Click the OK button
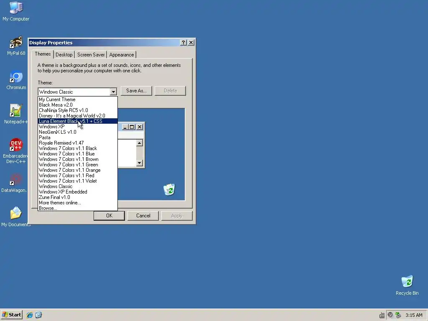Screen dimensions: 428x321 pos(109,216)
